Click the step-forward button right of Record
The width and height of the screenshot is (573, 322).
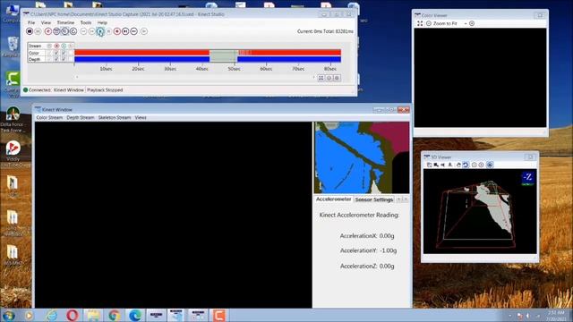coord(125,31)
